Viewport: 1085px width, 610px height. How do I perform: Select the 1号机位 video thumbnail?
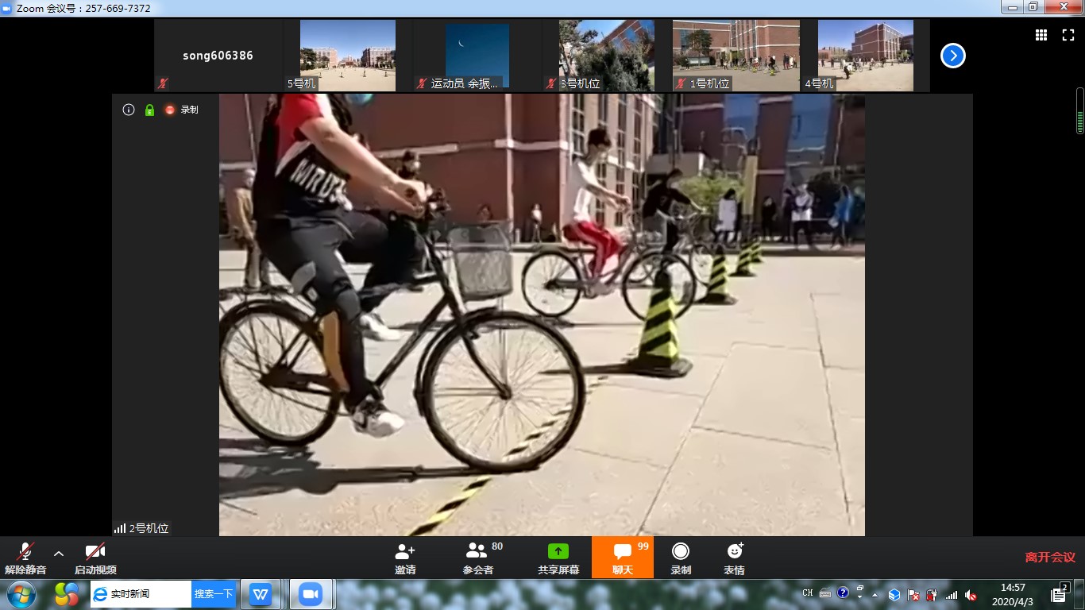point(736,56)
